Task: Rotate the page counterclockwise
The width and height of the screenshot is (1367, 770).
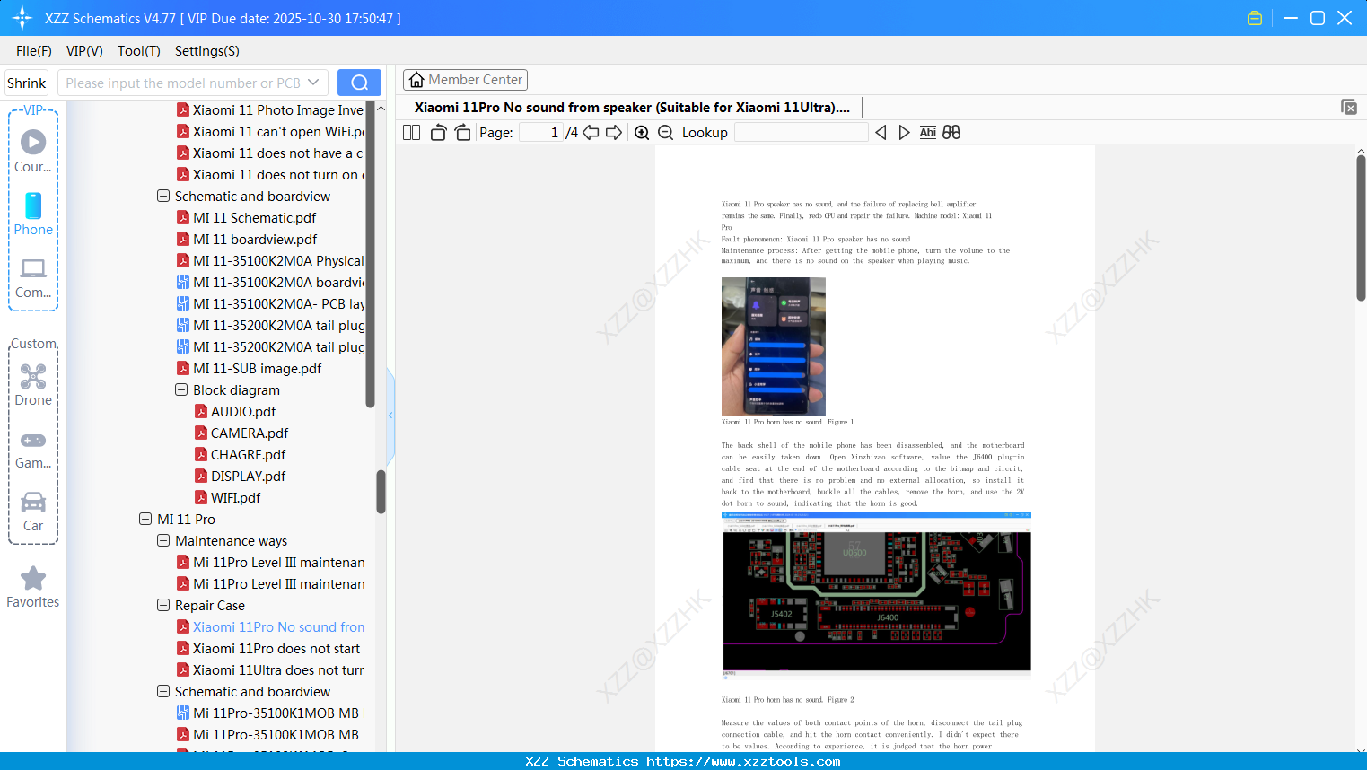Action: click(x=438, y=132)
